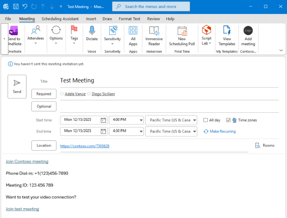Select the Meeting tab
287x218 pixels.
click(27, 19)
